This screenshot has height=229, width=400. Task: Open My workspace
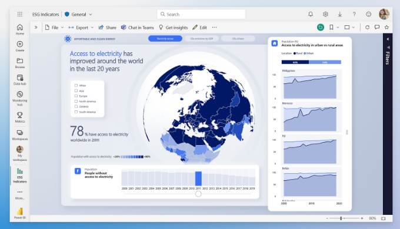[19, 153]
